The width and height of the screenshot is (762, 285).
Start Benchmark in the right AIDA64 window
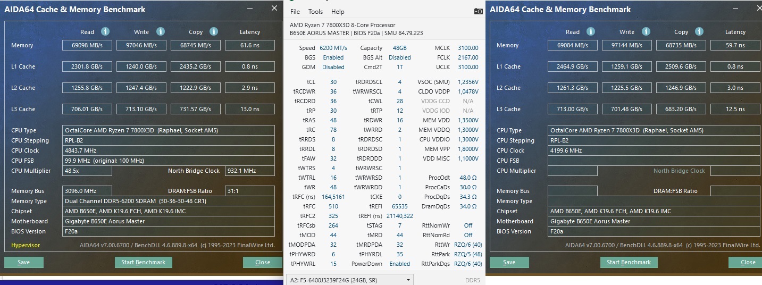tap(629, 262)
